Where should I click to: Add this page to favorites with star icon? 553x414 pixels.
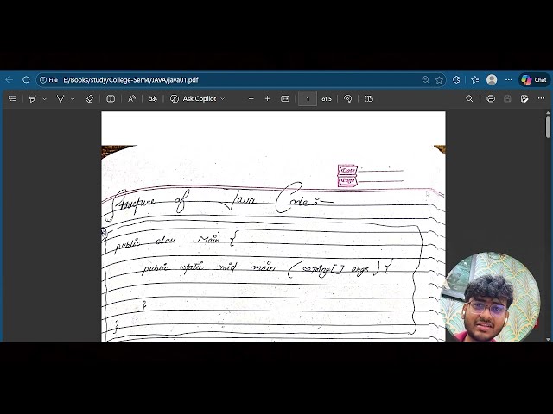tap(439, 80)
